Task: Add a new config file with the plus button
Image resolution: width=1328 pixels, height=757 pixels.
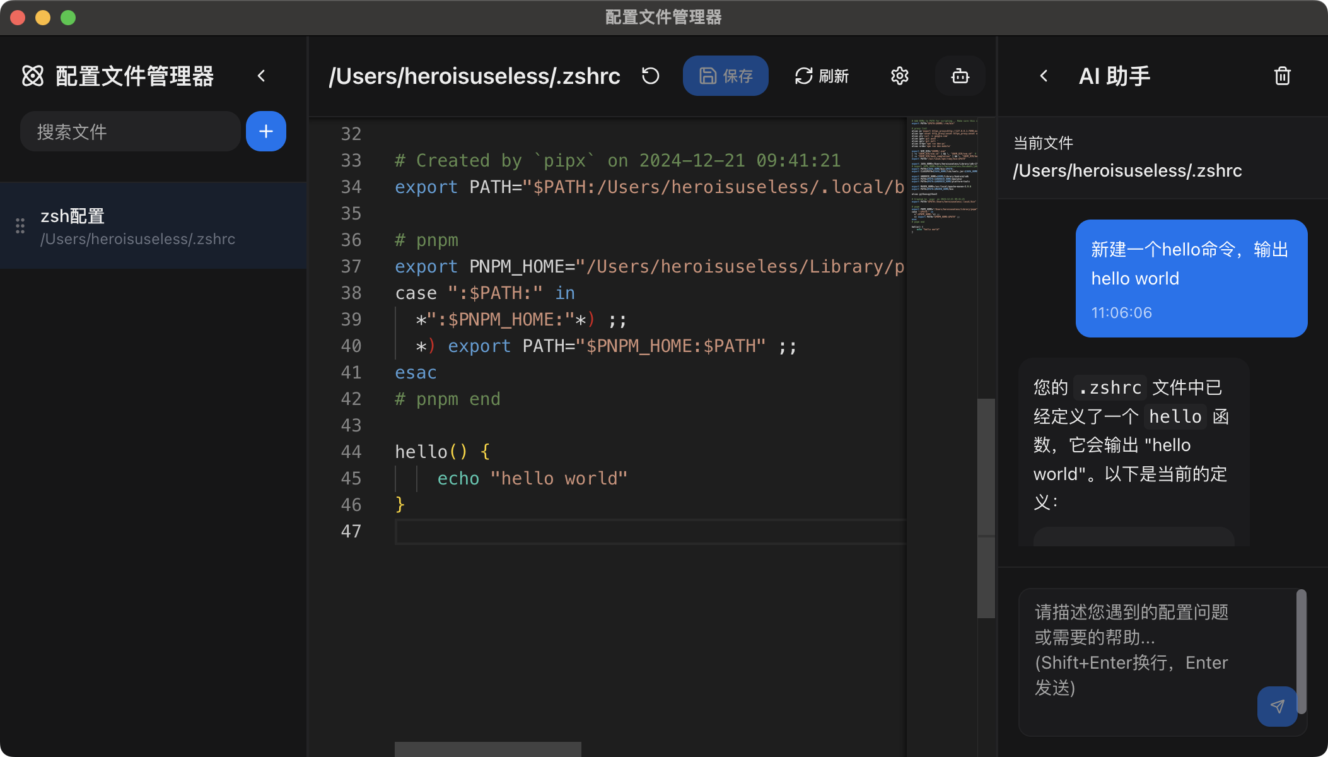Action: click(265, 131)
